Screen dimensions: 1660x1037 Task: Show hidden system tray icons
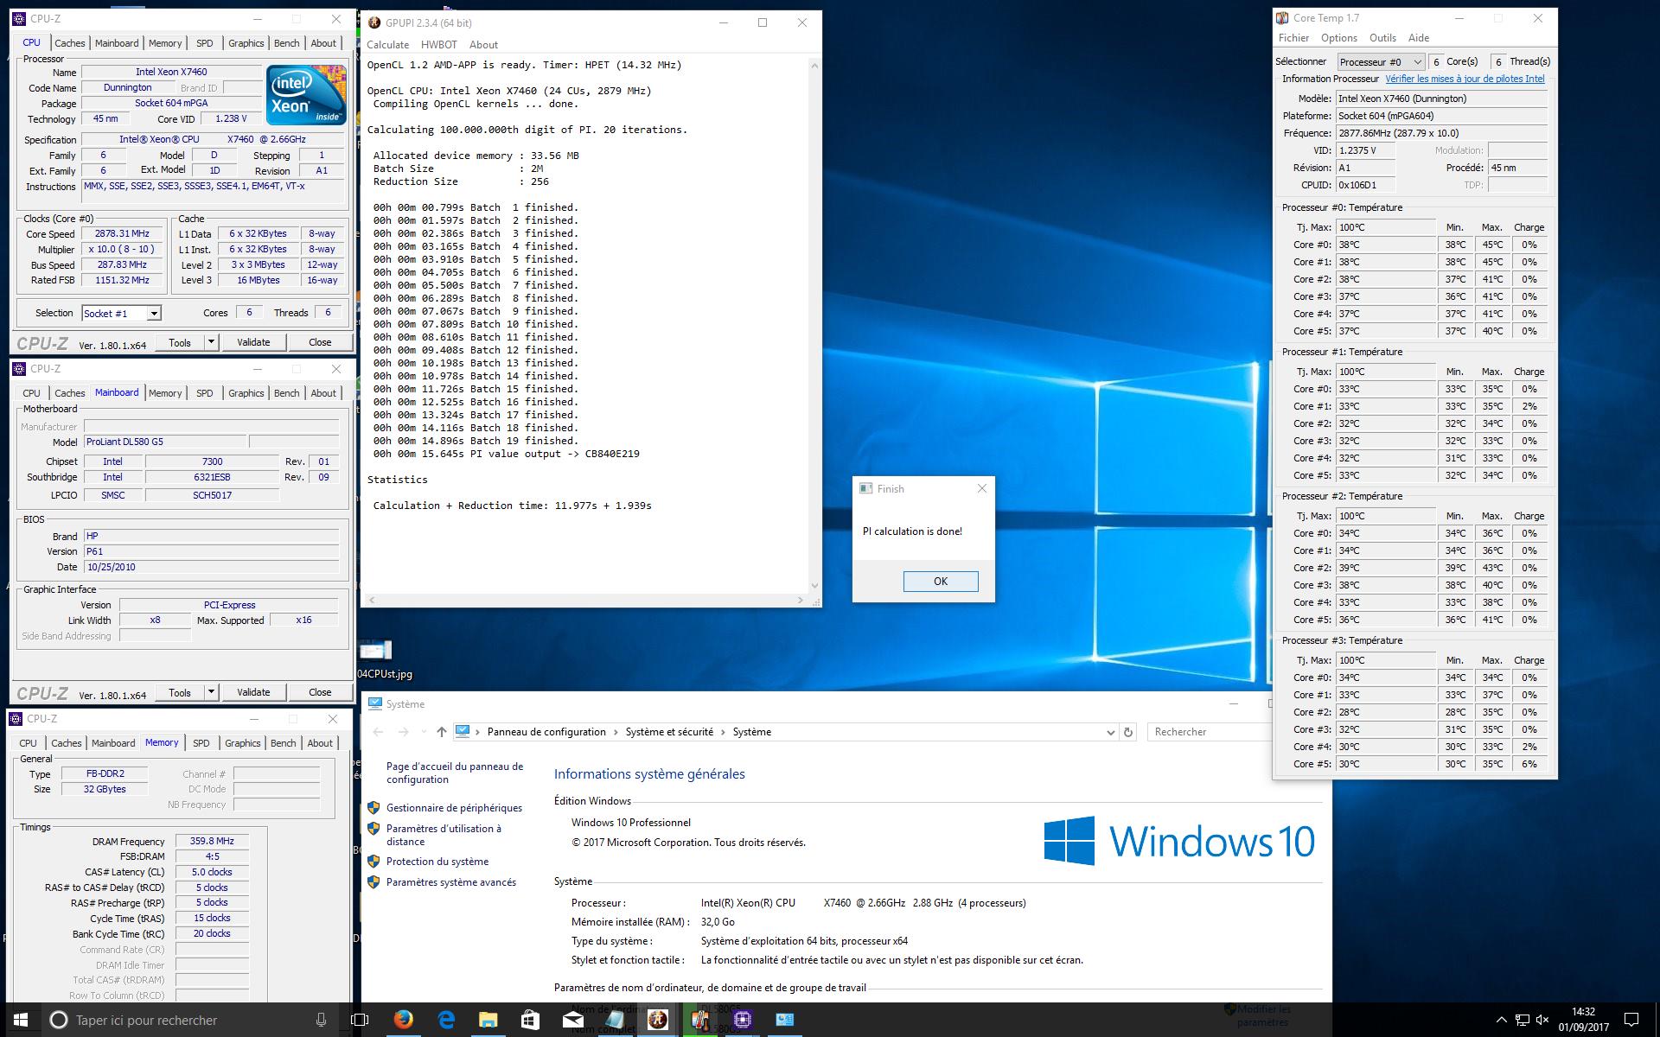pyautogui.click(x=1501, y=1021)
